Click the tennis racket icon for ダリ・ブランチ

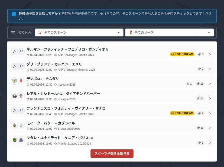pyautogui.click(x=14, y=66)
